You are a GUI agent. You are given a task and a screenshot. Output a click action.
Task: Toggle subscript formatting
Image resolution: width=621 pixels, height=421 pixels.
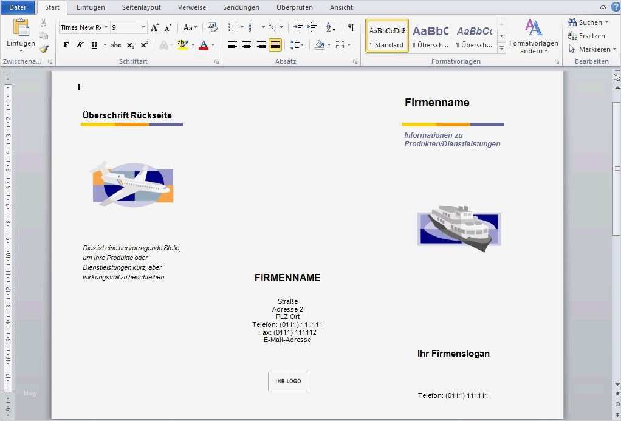pos(130,45)
